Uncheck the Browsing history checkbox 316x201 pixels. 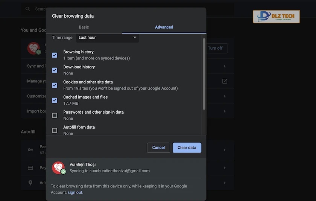click(55, 55)
